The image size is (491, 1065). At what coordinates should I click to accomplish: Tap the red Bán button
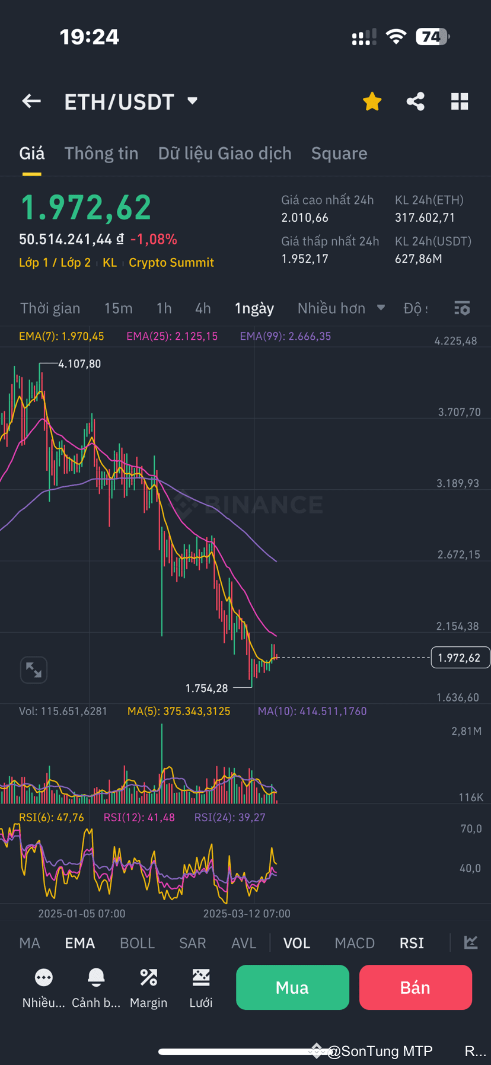(416, 987)
